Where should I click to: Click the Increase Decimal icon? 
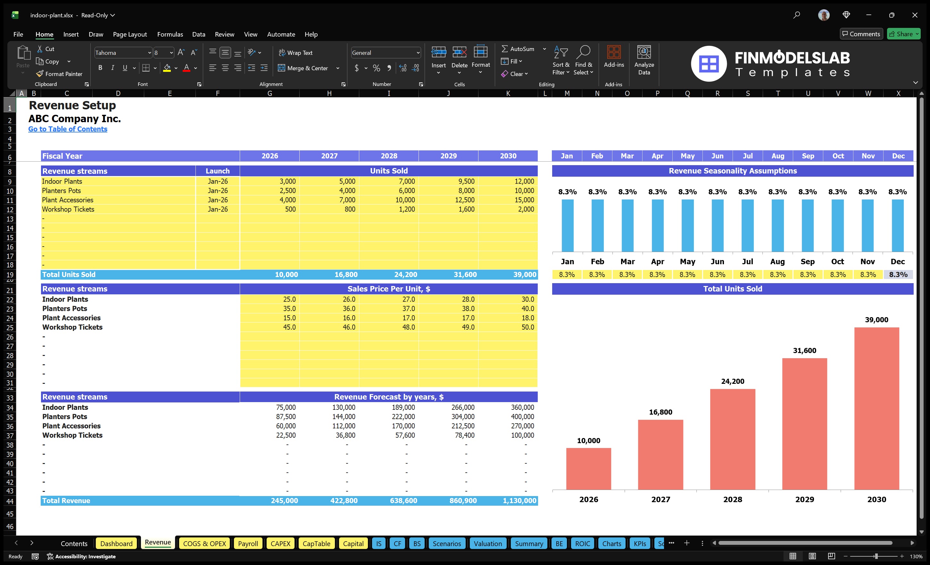coord(402,68)
